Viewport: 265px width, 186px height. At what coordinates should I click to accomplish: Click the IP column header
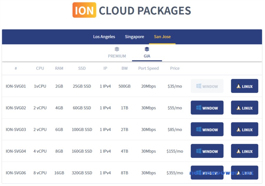click(105, 68)
